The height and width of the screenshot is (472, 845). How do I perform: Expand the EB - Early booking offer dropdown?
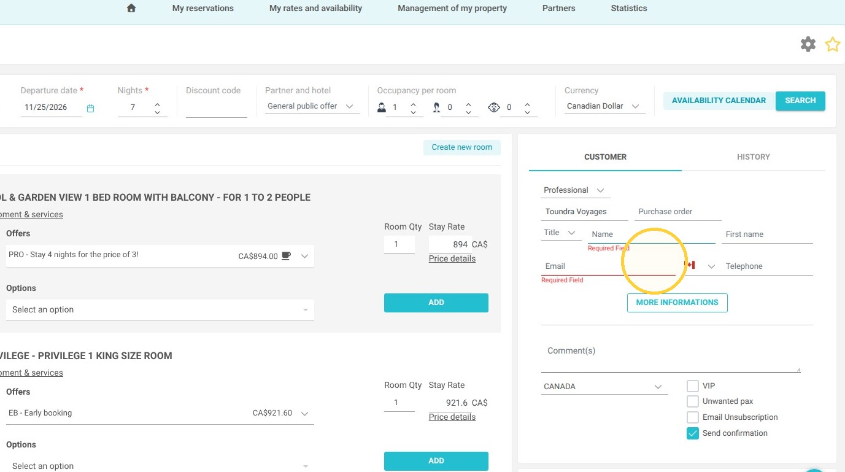click(160, 413)
